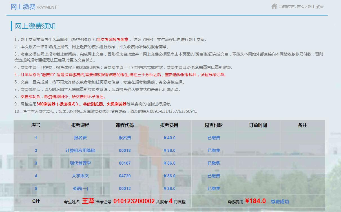Click the 报考课程 column header

pos(80,125)
